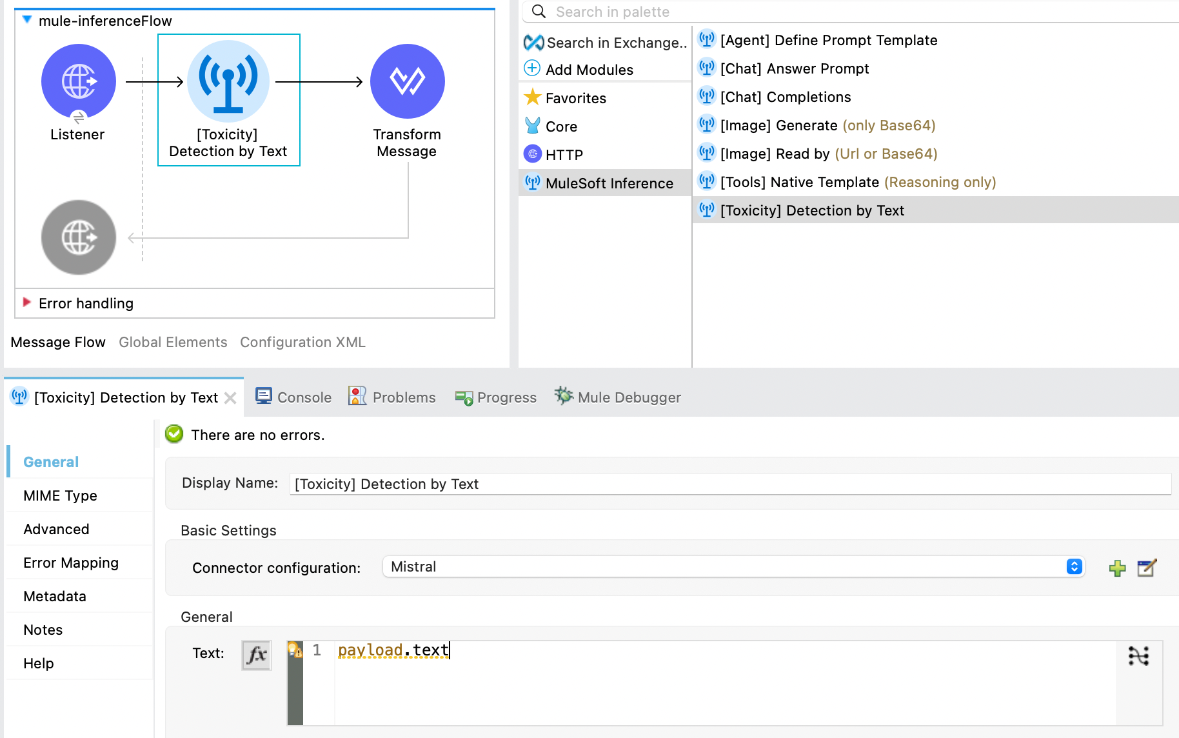Edit the Mistral connector configuration
Viewport: 1179px width, 738px height.
tap(1147, 568)
